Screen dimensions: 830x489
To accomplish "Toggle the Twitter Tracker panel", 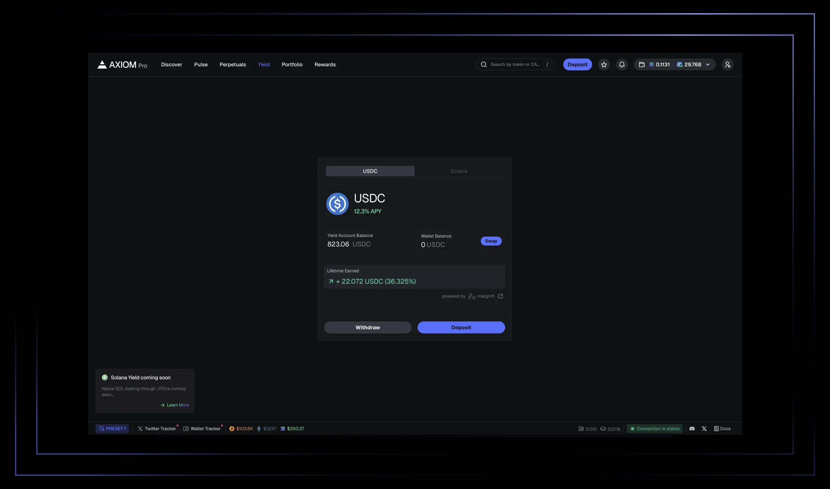I will coord(156,428).
